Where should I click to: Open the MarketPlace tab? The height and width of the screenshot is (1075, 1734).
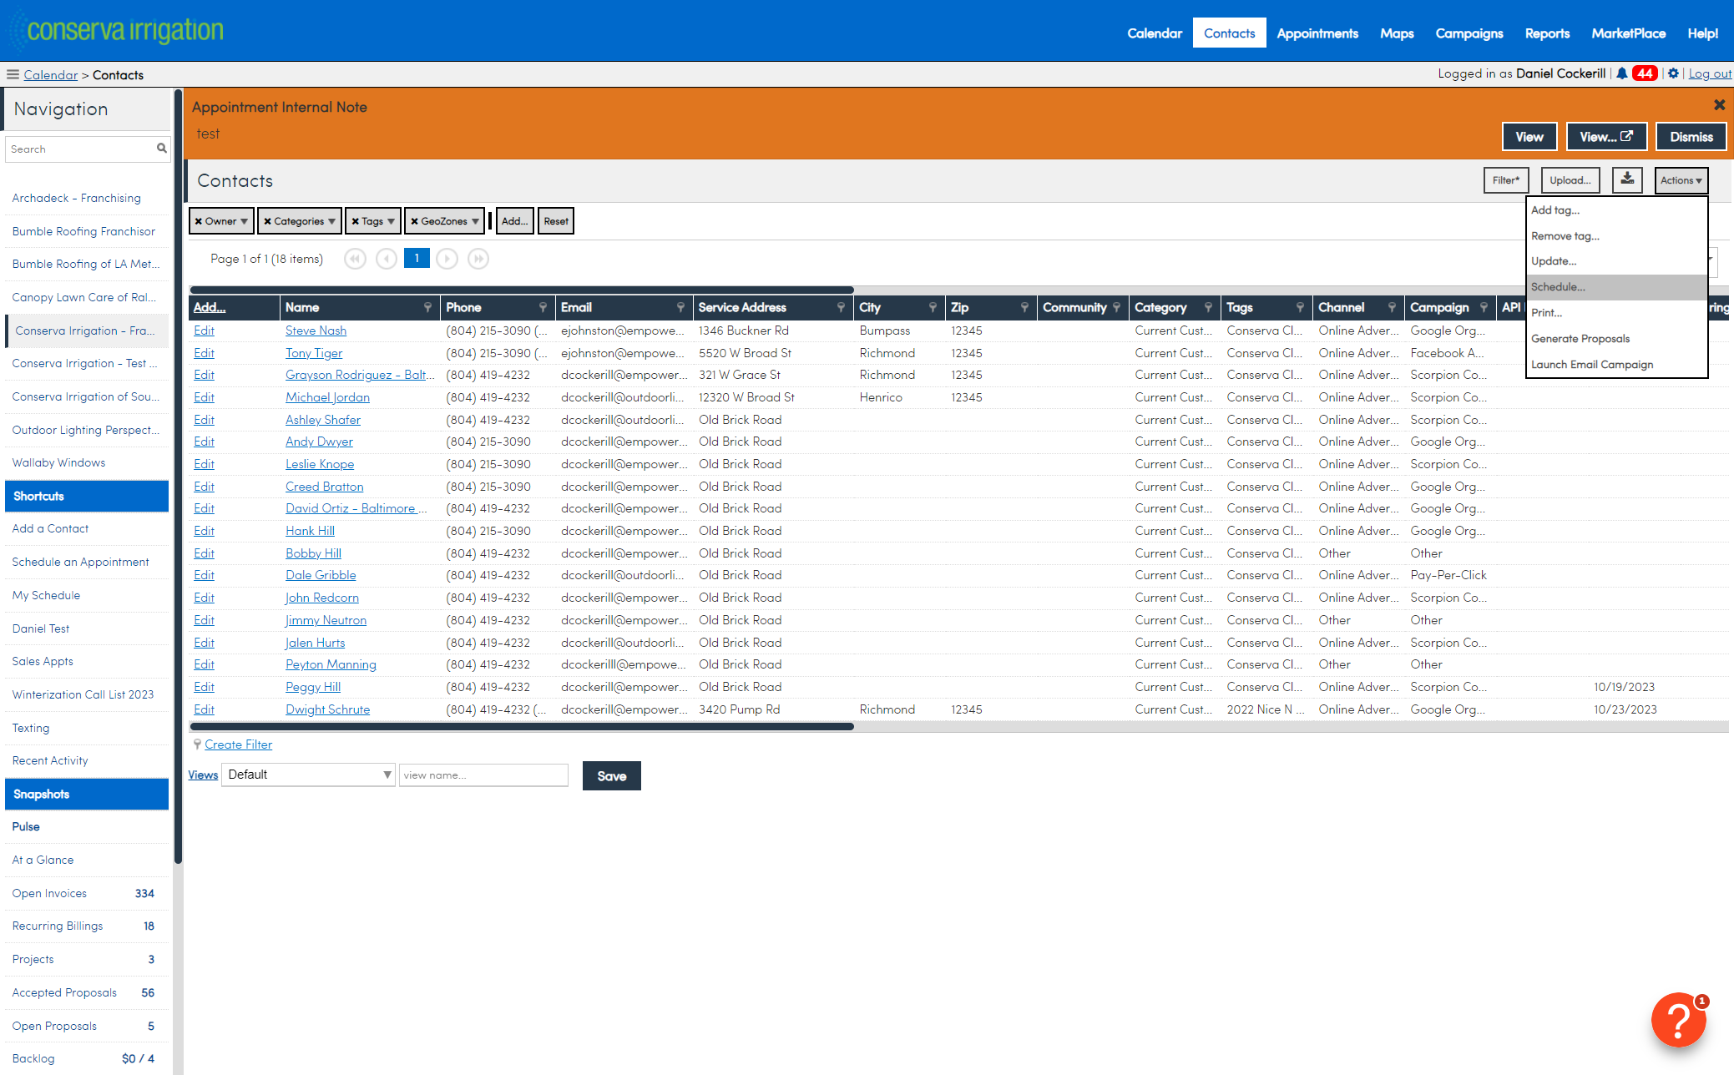point(1628,33)
